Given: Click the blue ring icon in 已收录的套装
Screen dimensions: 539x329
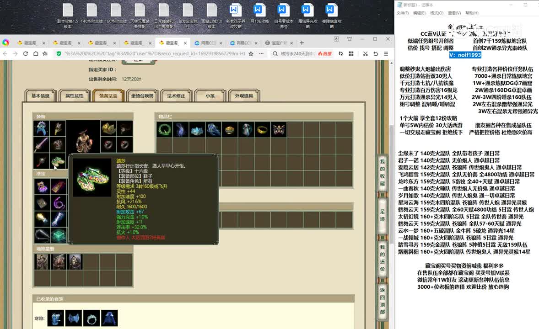Looking at the screenshot, I should [x=92, y=318].
